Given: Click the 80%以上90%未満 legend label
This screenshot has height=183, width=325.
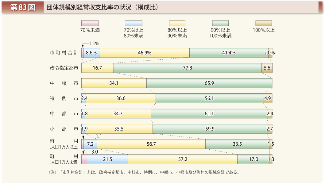Looking at the screenshot, I should point(177,33).
